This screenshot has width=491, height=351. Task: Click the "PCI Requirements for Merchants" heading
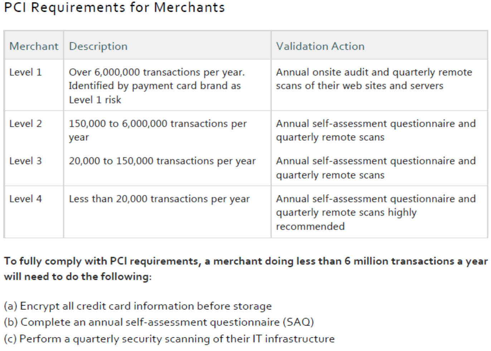pos(115,8)
